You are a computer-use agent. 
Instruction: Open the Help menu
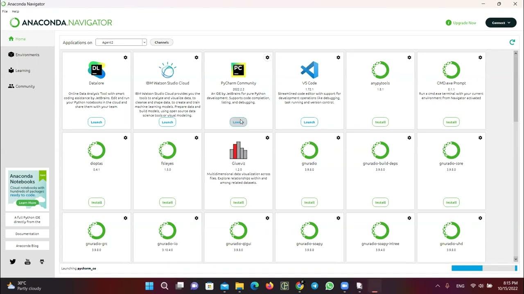pos(16,11)
